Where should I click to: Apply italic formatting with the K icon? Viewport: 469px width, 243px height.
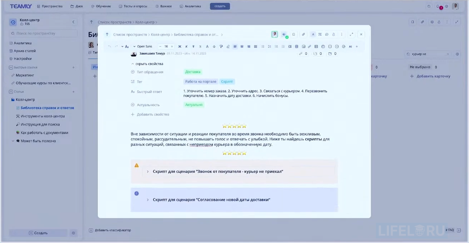tap(186, 46)
